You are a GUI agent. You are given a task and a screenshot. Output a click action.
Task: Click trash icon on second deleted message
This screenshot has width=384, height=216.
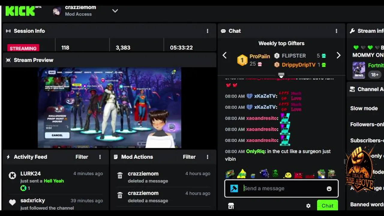pos(120,196)
